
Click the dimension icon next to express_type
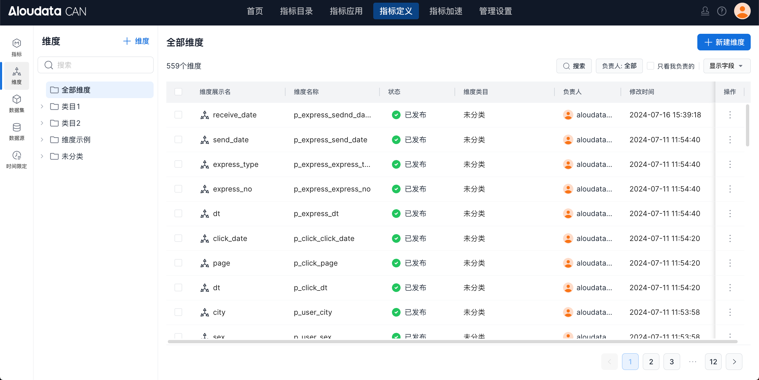(205, 164)
